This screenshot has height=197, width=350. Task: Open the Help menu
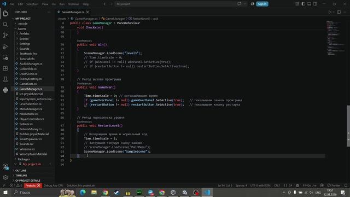click(86, 4)
